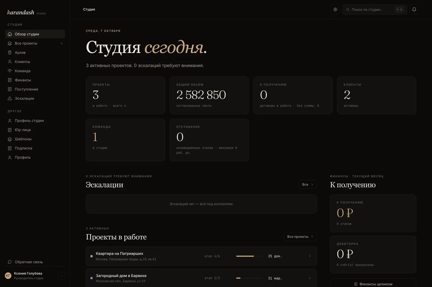Click the Общий объём 2 582 850 card

pos(209,95)
